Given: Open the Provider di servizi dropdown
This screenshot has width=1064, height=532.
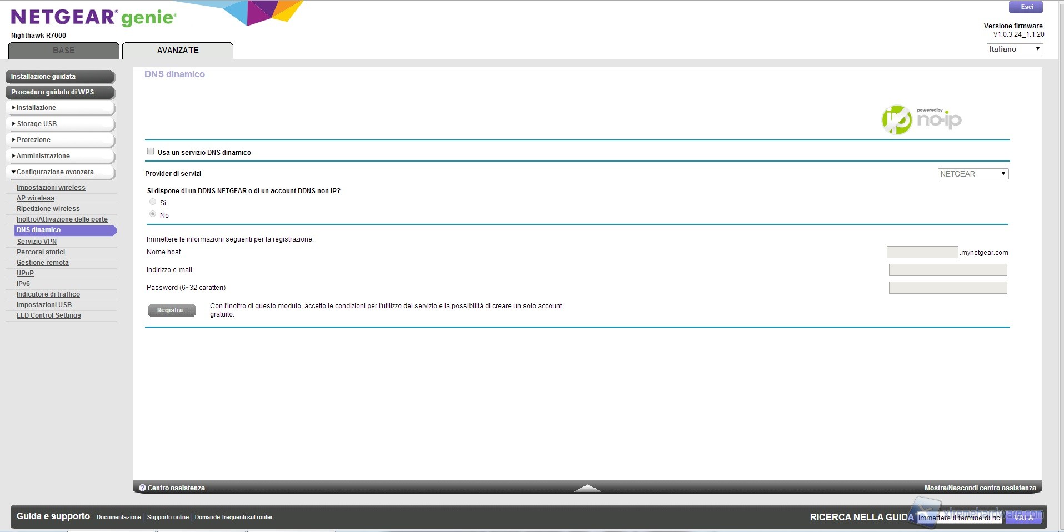Looking at the screenshot, I should coord(972,174).
